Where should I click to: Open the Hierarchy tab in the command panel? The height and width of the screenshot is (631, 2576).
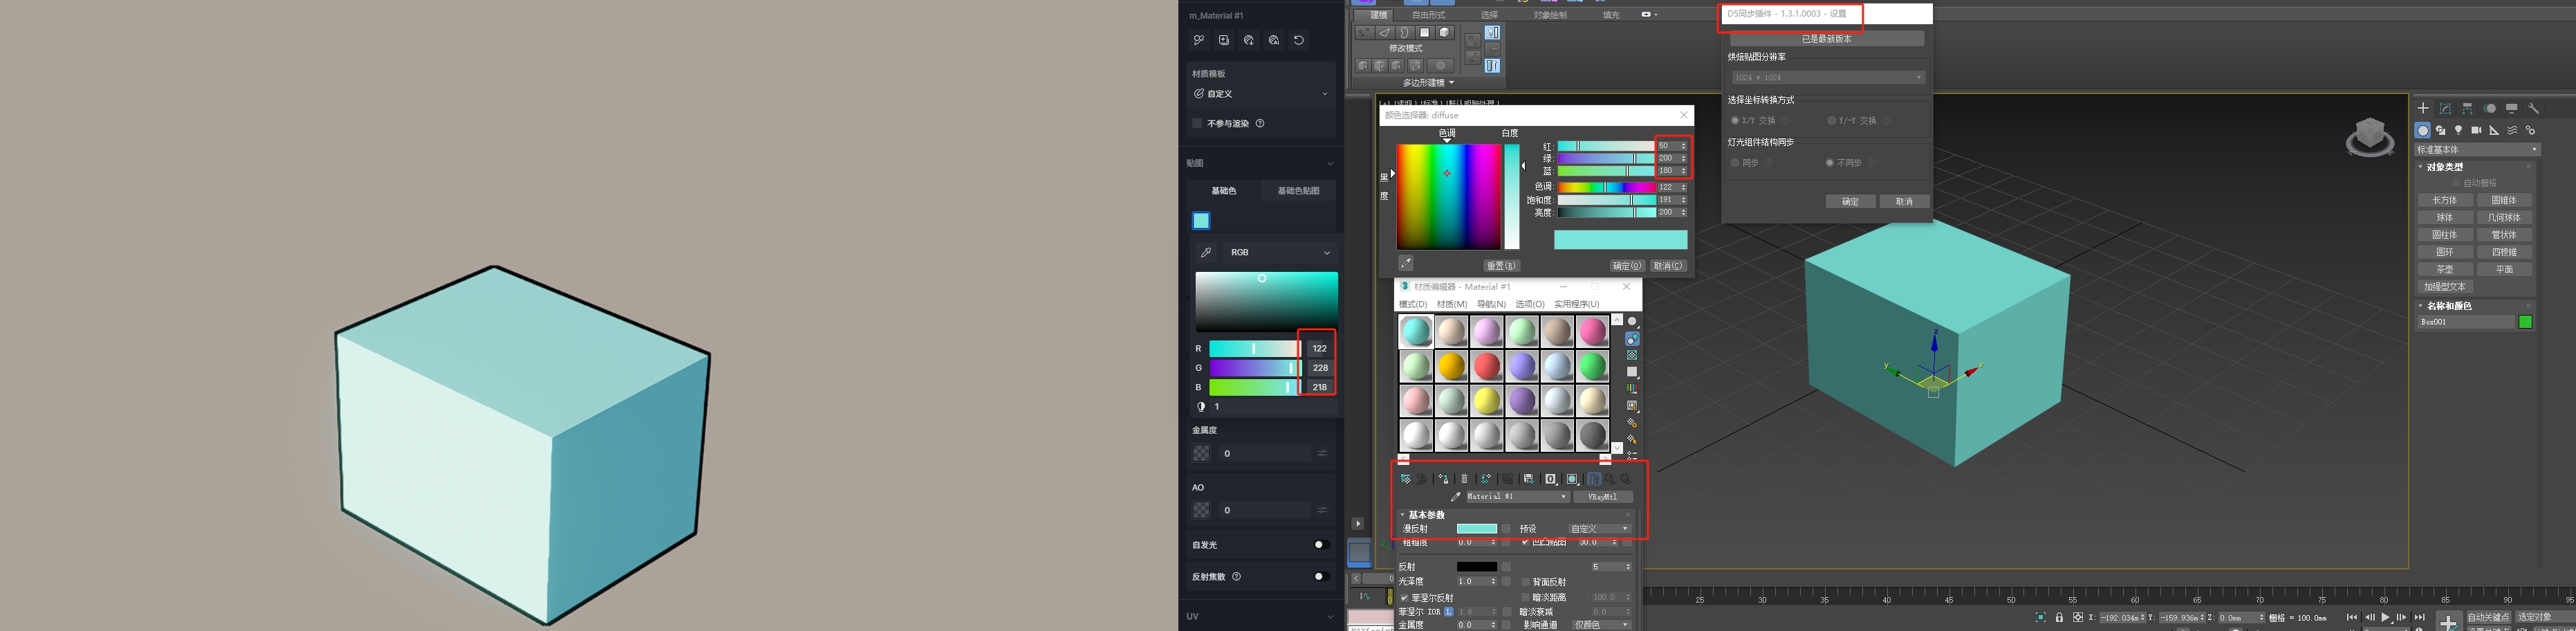2467,108
